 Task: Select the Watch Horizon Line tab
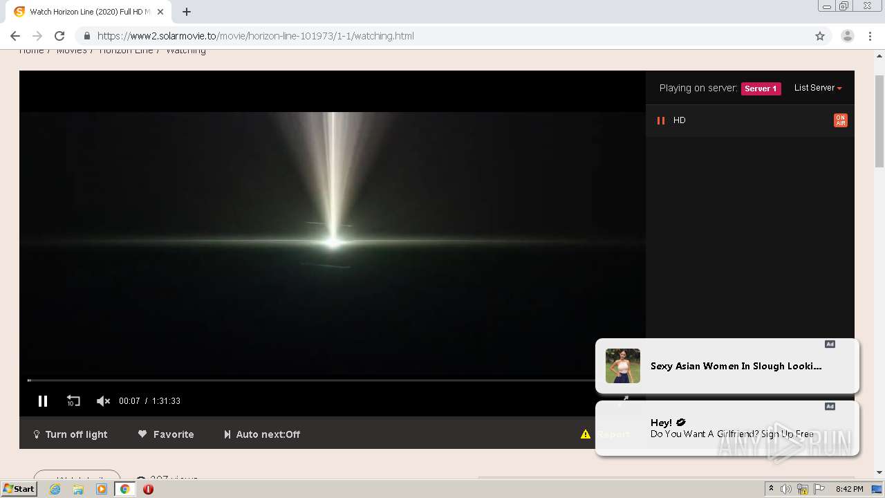coord(88,12)
